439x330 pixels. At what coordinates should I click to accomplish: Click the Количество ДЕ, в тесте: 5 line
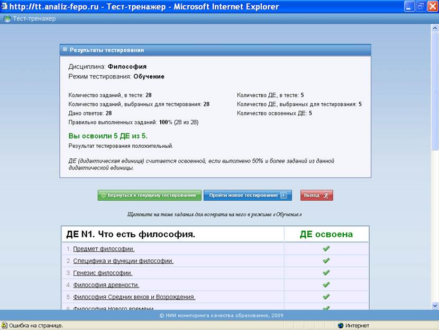(270, 95)
